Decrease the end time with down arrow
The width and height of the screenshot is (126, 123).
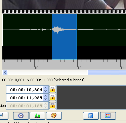[x=45, y=99]
